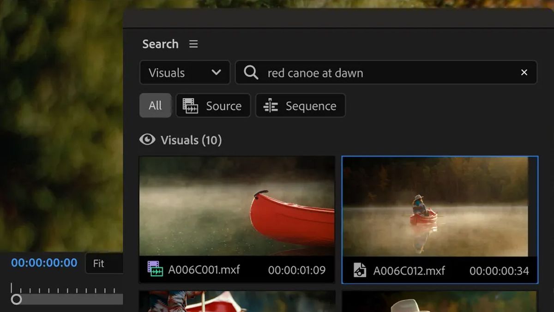Open the Search panel hamburger menu
The height and width of the screenshot is (312, 554).
(x=193, y=44)
